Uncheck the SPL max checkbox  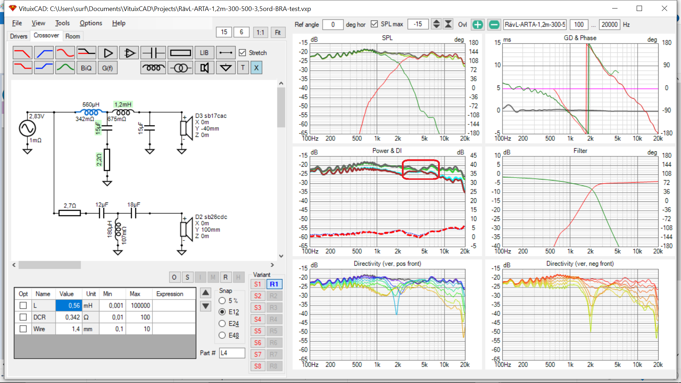374,24
